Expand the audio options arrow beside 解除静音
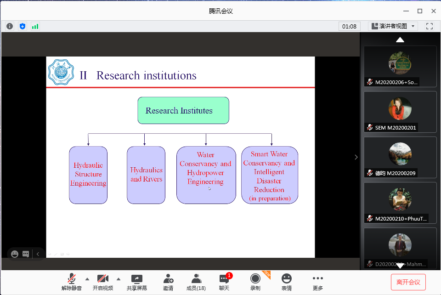The height and width of the screenshot is (295, 441). 87,279
